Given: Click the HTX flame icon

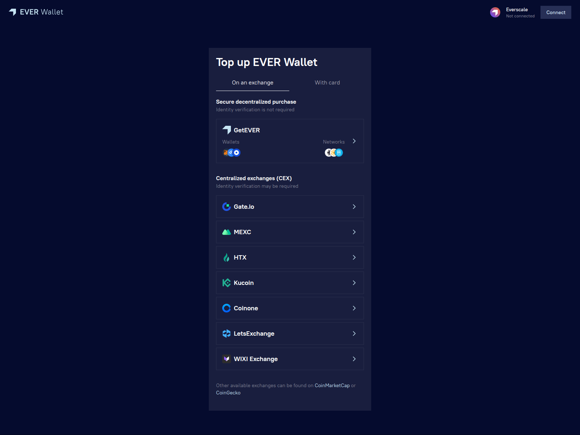Looking at the screenshot, I should pyautogui.click(x=227, y=257).
